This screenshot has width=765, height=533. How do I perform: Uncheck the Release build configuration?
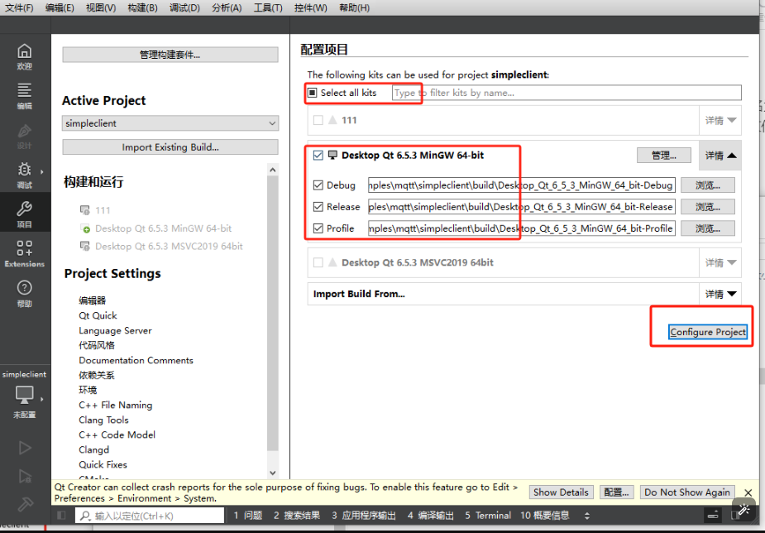click(x=318, y=207)
